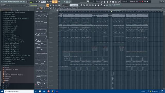Click the red stop recording button in overlay
165x93 pixels.
click(143, 2)
